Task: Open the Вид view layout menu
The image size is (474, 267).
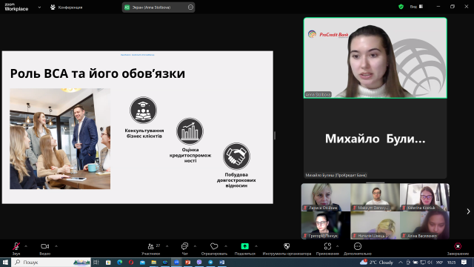Action: 416,7
